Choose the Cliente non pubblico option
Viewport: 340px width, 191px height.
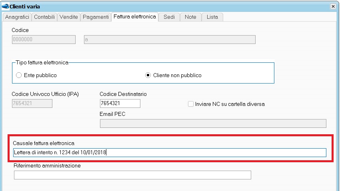click(x=148, y=75)
